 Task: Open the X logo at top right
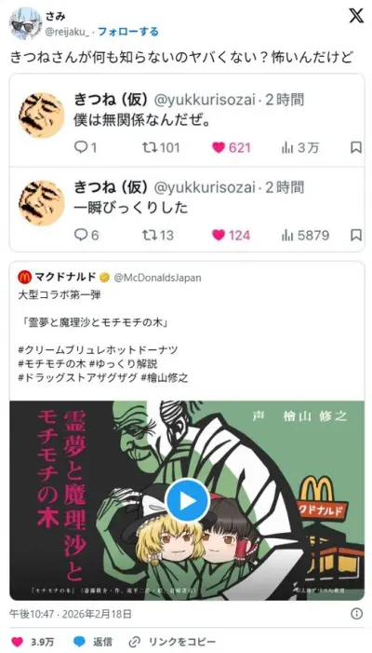tap(356, 16)
